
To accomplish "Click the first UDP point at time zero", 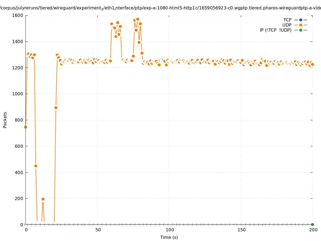I will tap(25, 127).
